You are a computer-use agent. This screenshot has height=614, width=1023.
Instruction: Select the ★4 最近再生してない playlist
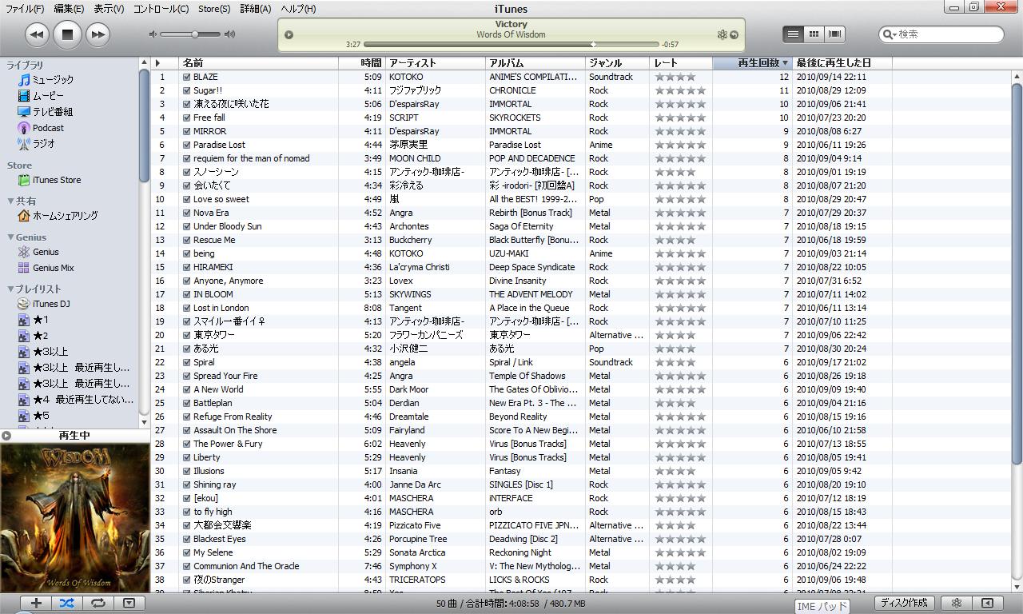[x=83, y=400]
